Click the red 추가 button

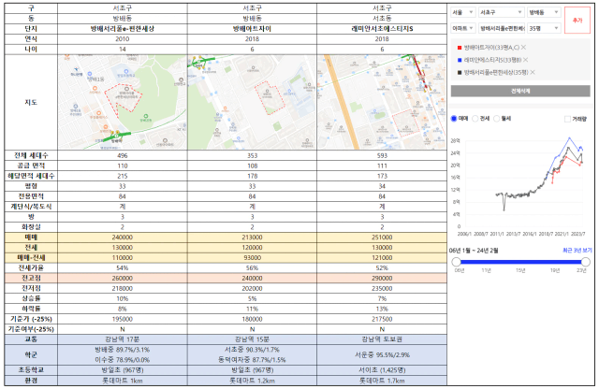[x=577, y=21]
